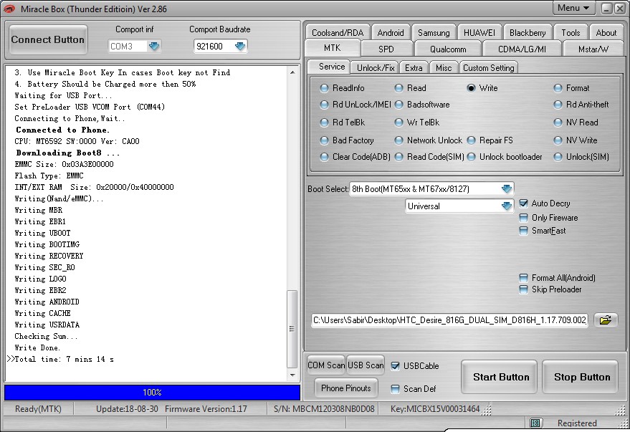Select the Repair FS radio option

(x=471, y=140)
